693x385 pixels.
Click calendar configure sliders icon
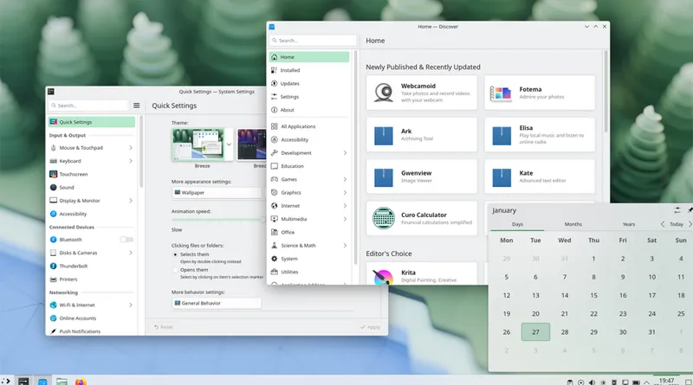(677, 210)
